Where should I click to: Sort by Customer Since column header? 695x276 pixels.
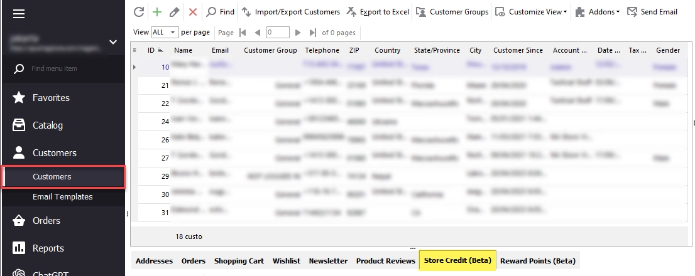(x=518, y=50)
